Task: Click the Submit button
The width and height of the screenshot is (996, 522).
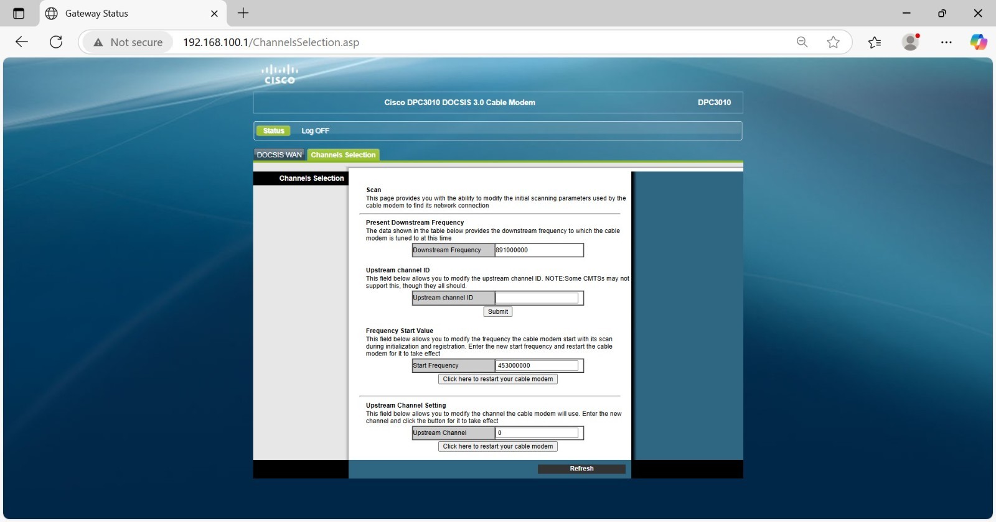Action: click(498, 312)
